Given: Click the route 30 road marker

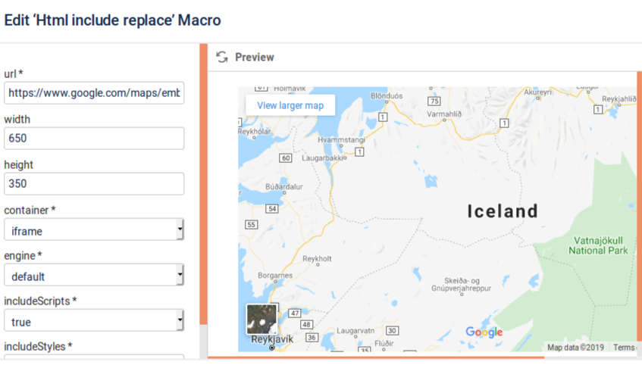Looking at the screenshot, I should coord(392,330).
